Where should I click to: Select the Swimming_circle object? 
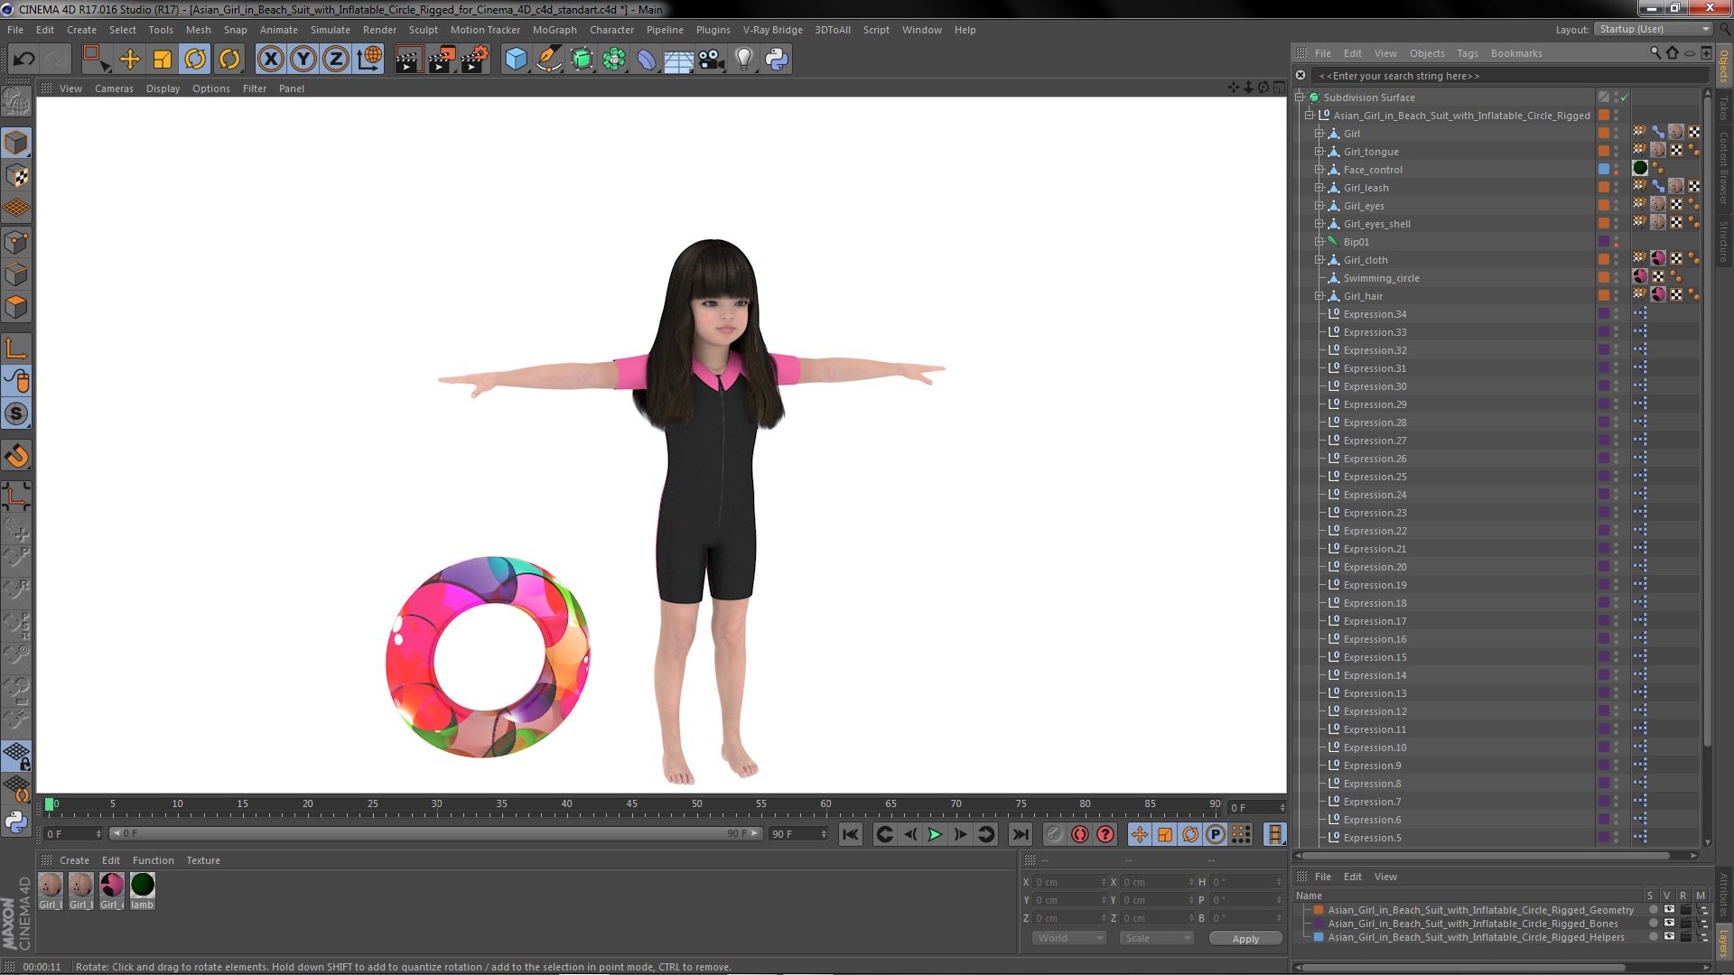coord(1381,278)
